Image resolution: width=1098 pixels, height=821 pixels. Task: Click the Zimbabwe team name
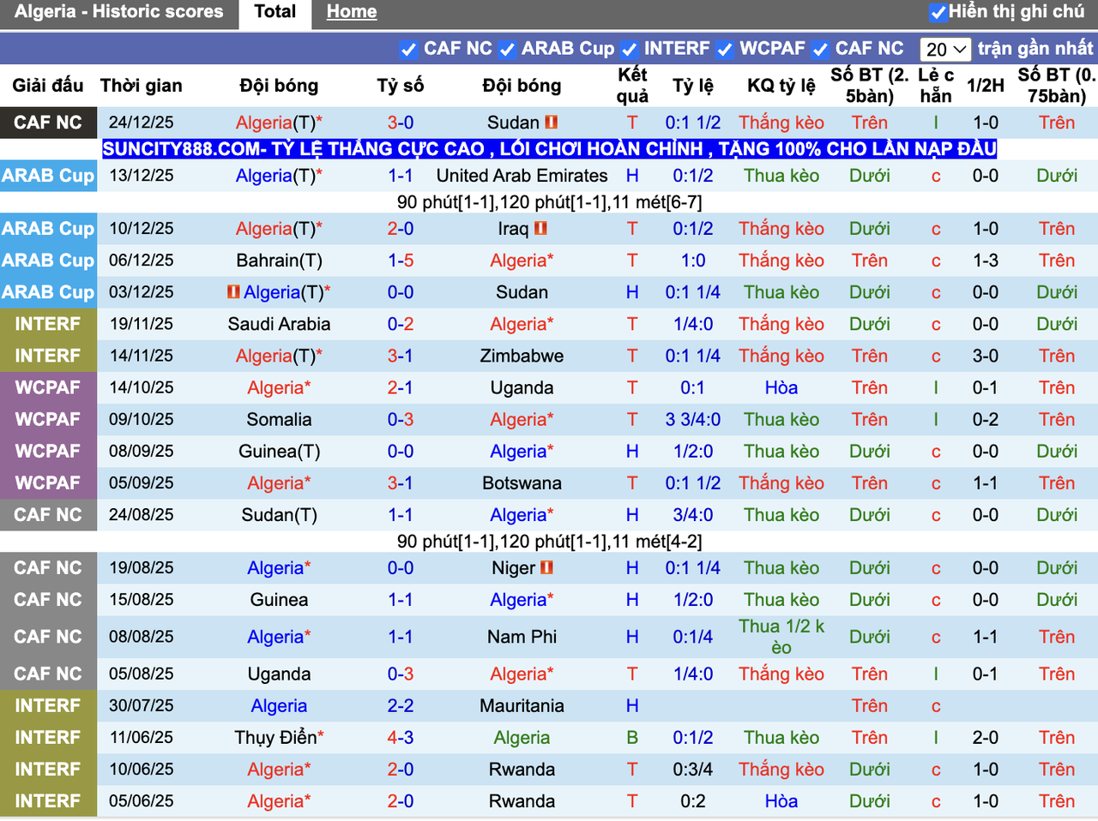click(522, 356)
